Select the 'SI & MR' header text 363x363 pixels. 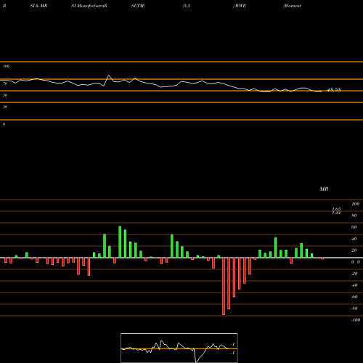pyautogui.click(x=38, y=6)
